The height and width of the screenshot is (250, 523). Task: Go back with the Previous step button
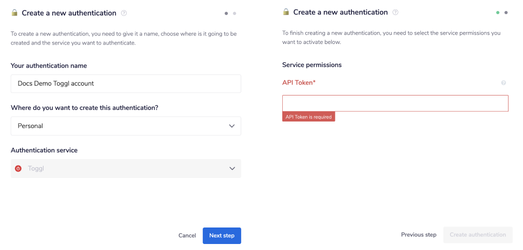(418, 234)
